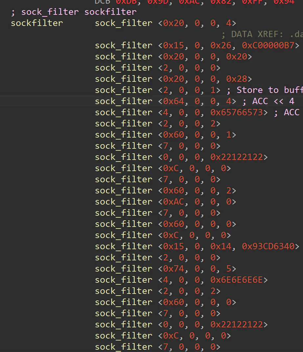Viewport: 303px width, 352px height.
Task: Click the last 0x22122122 value
Action: [237, 324]
